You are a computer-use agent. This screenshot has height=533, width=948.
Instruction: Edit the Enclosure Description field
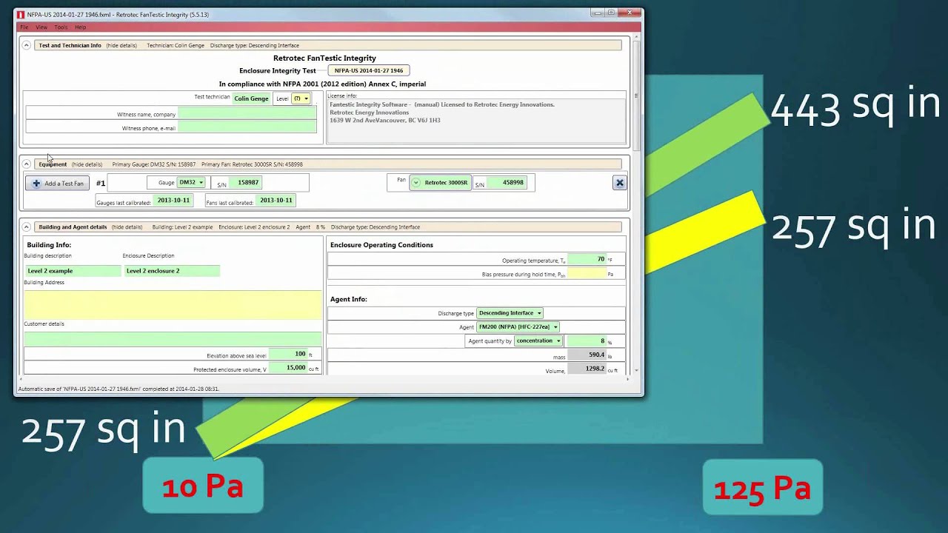click(172, 271)
